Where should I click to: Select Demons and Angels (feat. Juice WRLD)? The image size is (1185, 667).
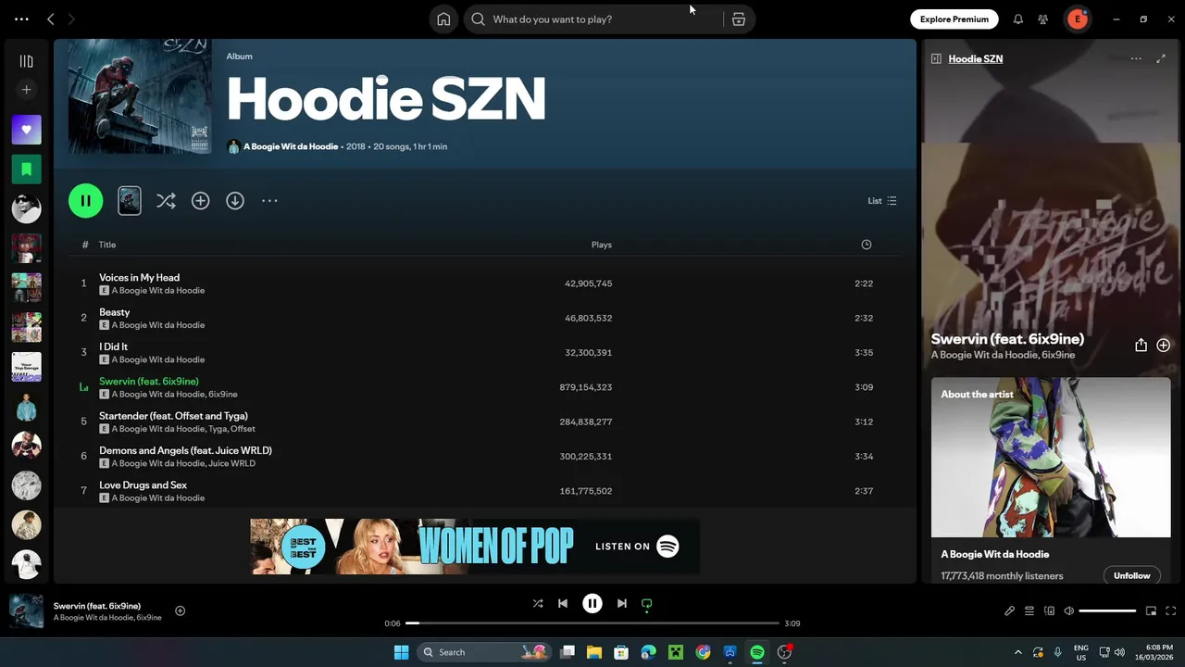(185, 450)
